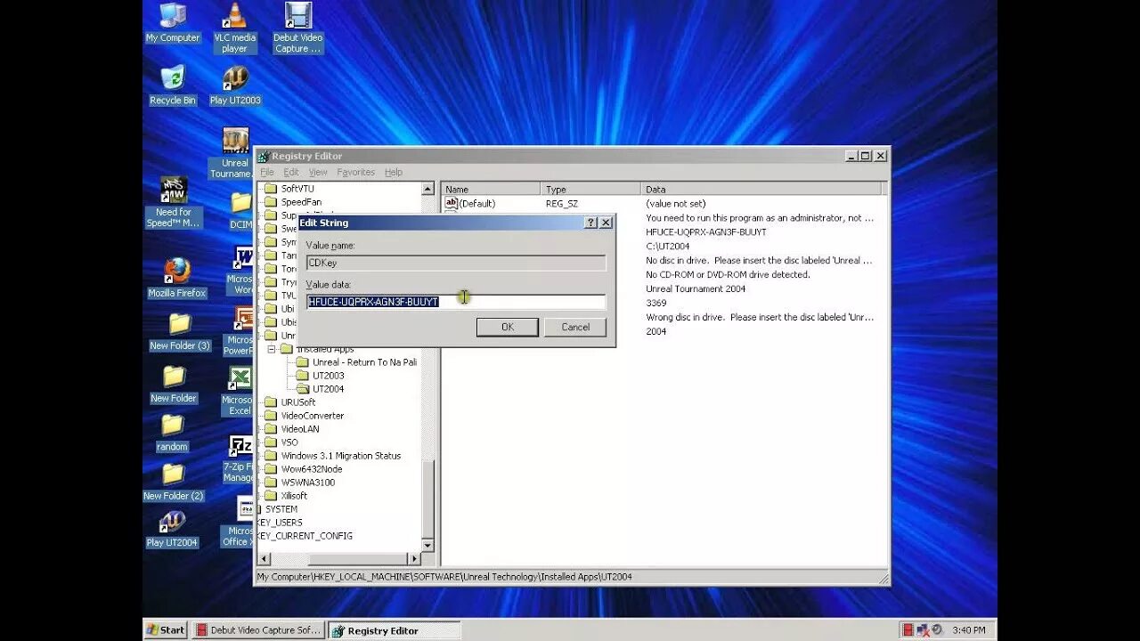This screenshot has width=1140, height=641.
Task: Click the tree pane scroll up arrow
Action: pyautogui.click(x=427, y=189)
